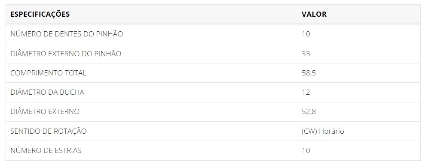Click the value 12 cell
This screenshot has width=425, height=168.
306,92
